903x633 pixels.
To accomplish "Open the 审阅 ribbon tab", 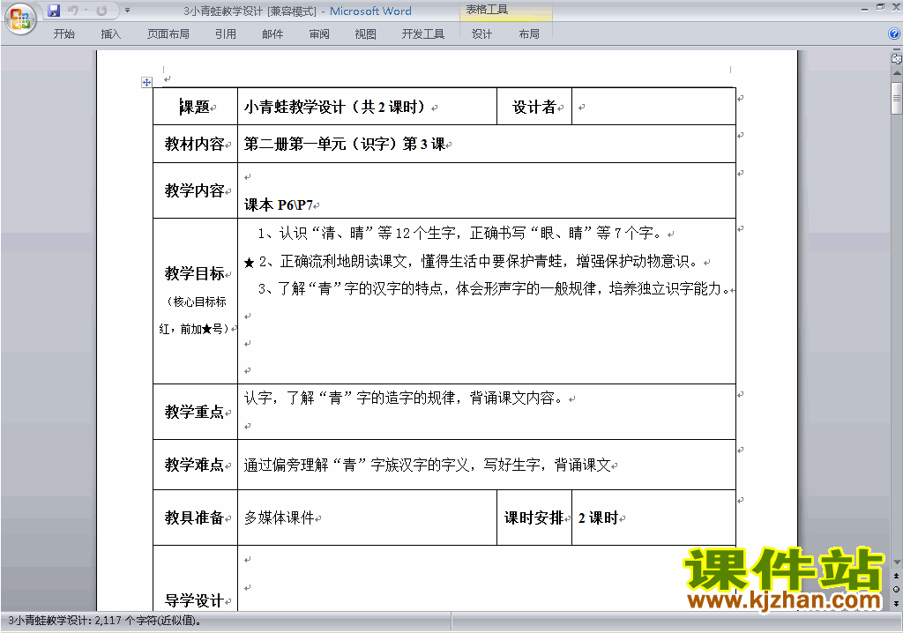I will (x=319, y=34).
